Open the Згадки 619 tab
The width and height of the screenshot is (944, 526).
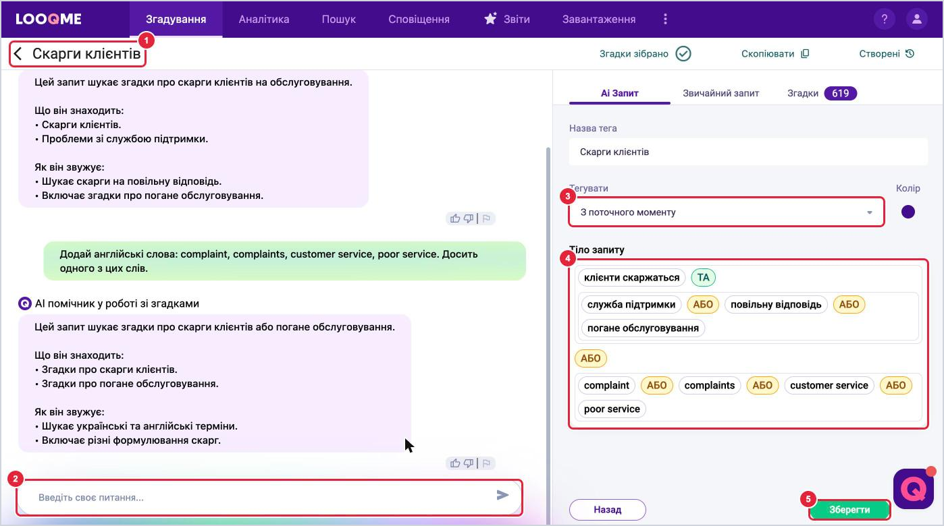pos(822,93)
